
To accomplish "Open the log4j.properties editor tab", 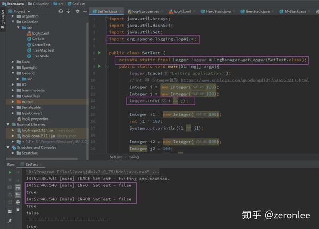I will (145, 11).
